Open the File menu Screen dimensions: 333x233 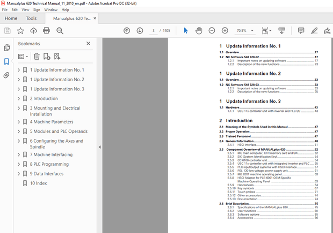(x=5, y=10)
